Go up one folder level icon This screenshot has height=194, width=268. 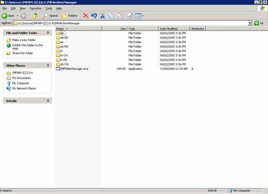(35, 16)
